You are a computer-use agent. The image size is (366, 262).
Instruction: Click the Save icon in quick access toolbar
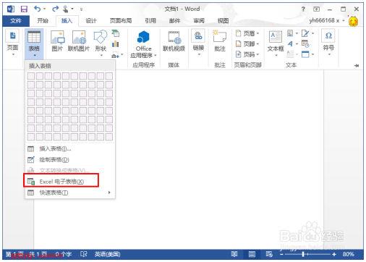pyautogui.click(x=24, y=9)
